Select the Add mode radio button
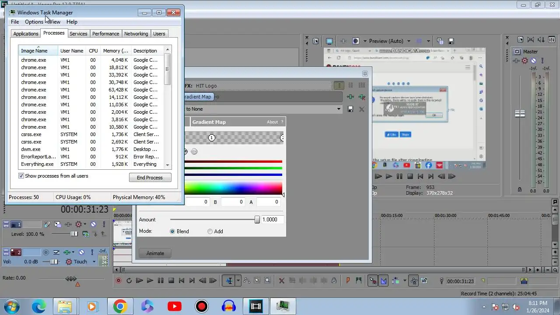Image resolution: width=560 pixels, height=315 pixels. pyautogui.click(x=210, y=231)
